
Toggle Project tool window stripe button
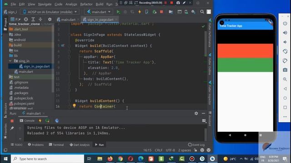(x=5, y=24)
